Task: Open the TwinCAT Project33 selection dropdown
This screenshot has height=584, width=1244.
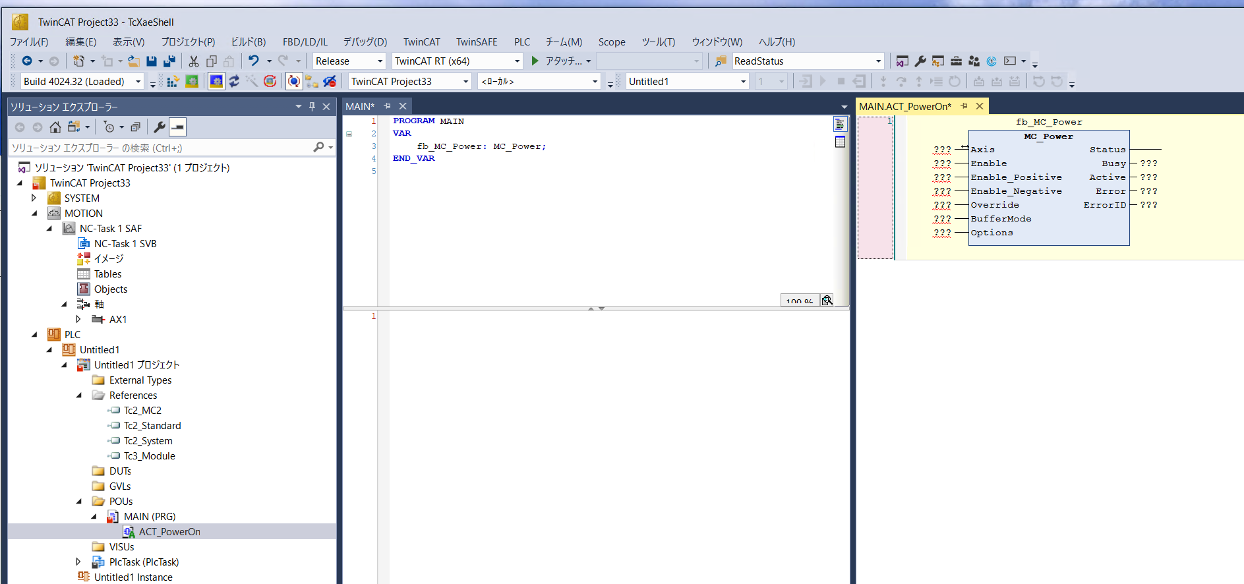Action: pyautogui.click(x=465, y=82)
